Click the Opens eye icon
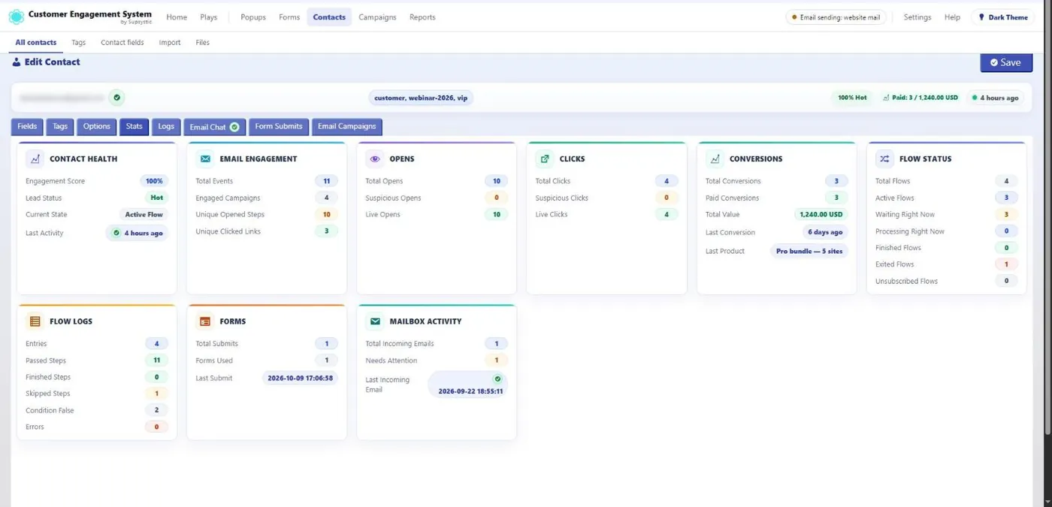This screenshot has height=507, width=1052. tap(375, 158)
